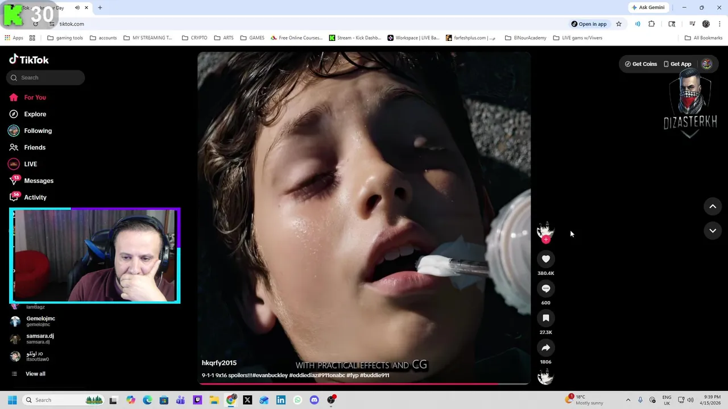Share the video using the arrow icon
The image size is (728, 409).
click(x=545, y=348)
